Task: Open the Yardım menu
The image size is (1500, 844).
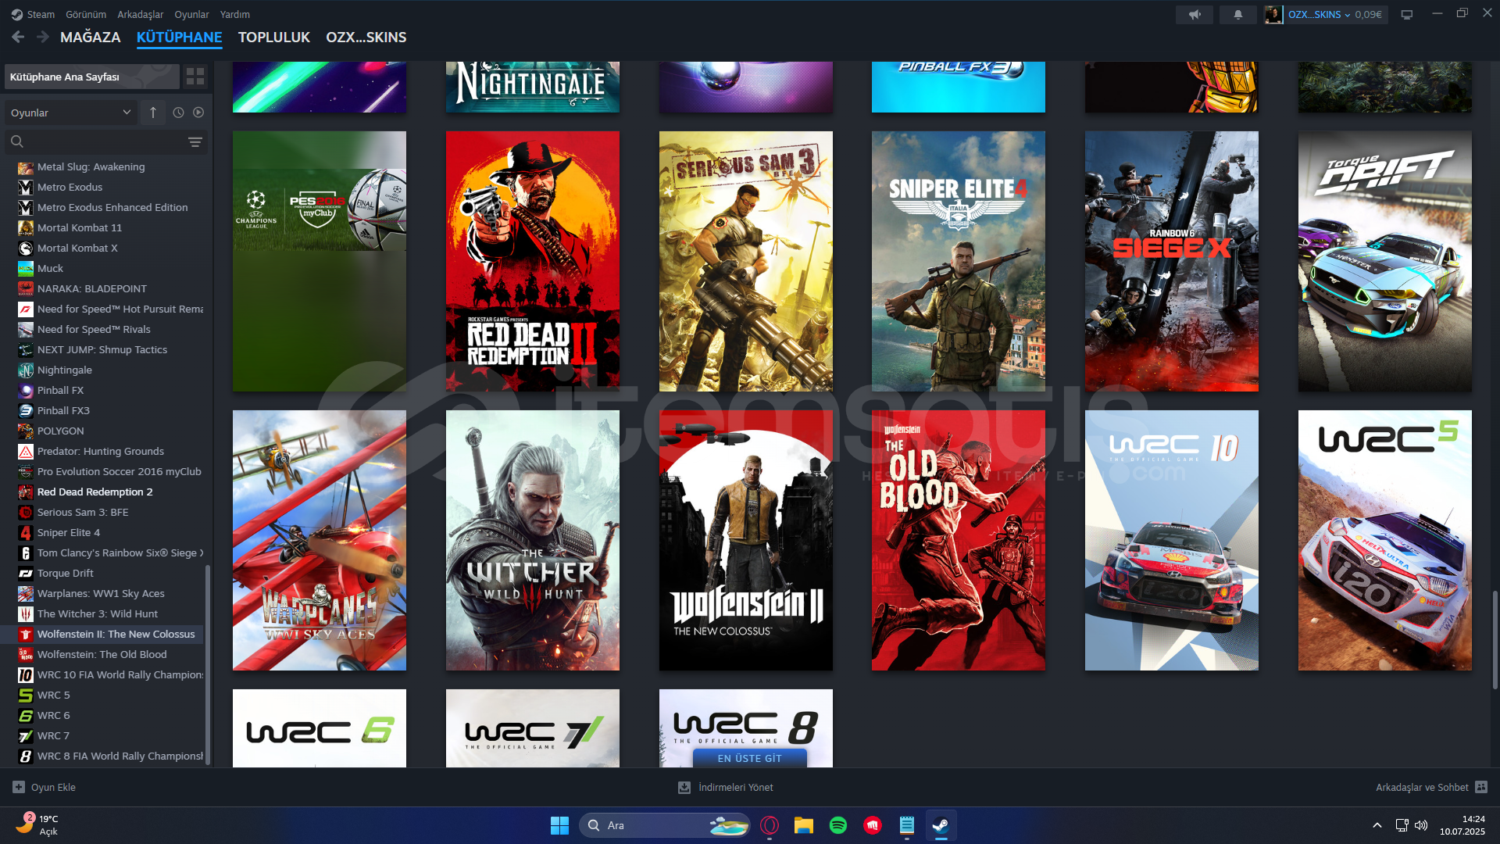Action: [235, 14]
